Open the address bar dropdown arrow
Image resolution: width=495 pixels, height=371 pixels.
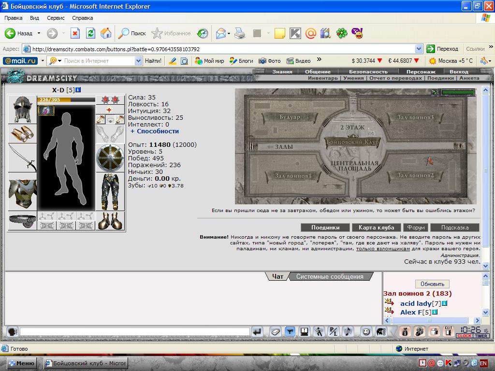point(419,49)
